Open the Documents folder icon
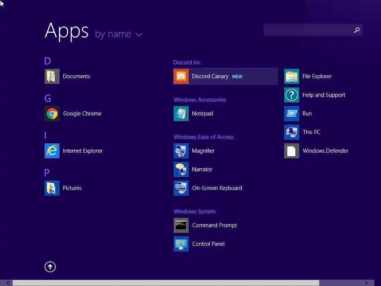The width and height of the screenshot is (381, 286). (x=52, y=76)
